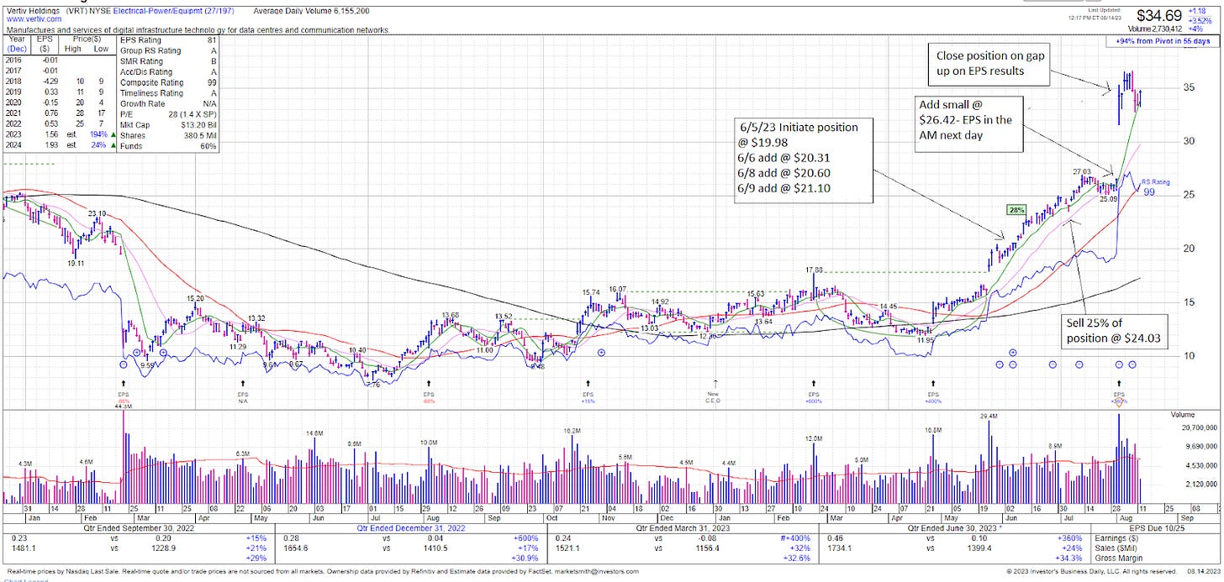Screen dimensions: 1224x582
Task: Click the Composite Rating 99 row
Action: (170, 83)
